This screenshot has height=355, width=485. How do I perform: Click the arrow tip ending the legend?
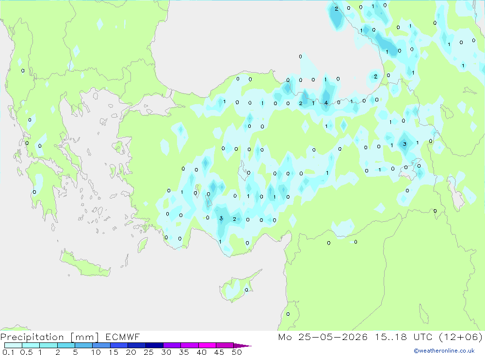(243, 346)
